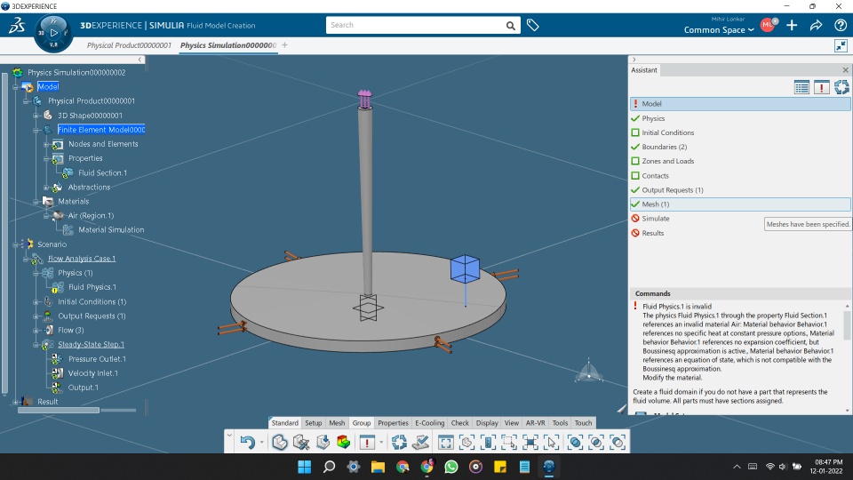
Task: Expand the Result tree node
Action: click(x=15, y=402)
